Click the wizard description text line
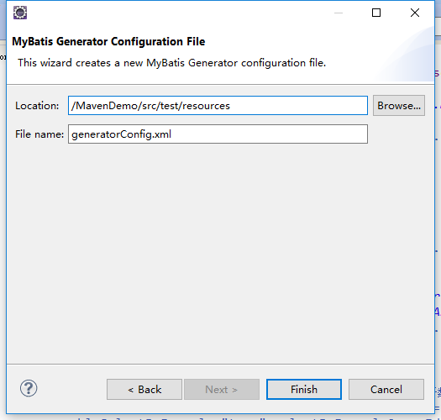The width and height of the screenshot is (441, 420). [172, 63]
